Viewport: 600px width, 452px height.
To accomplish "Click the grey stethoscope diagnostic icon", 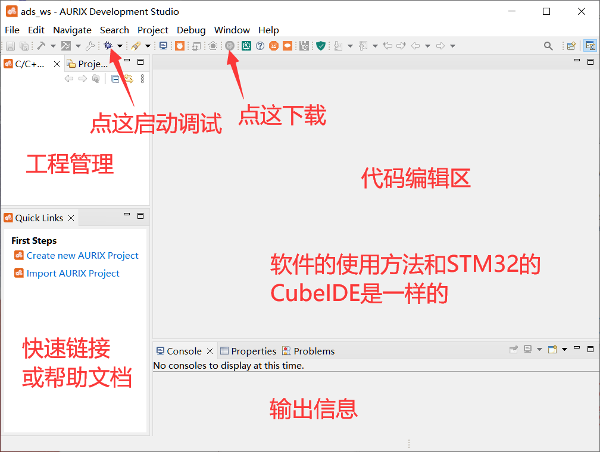I will pos(304,46).
